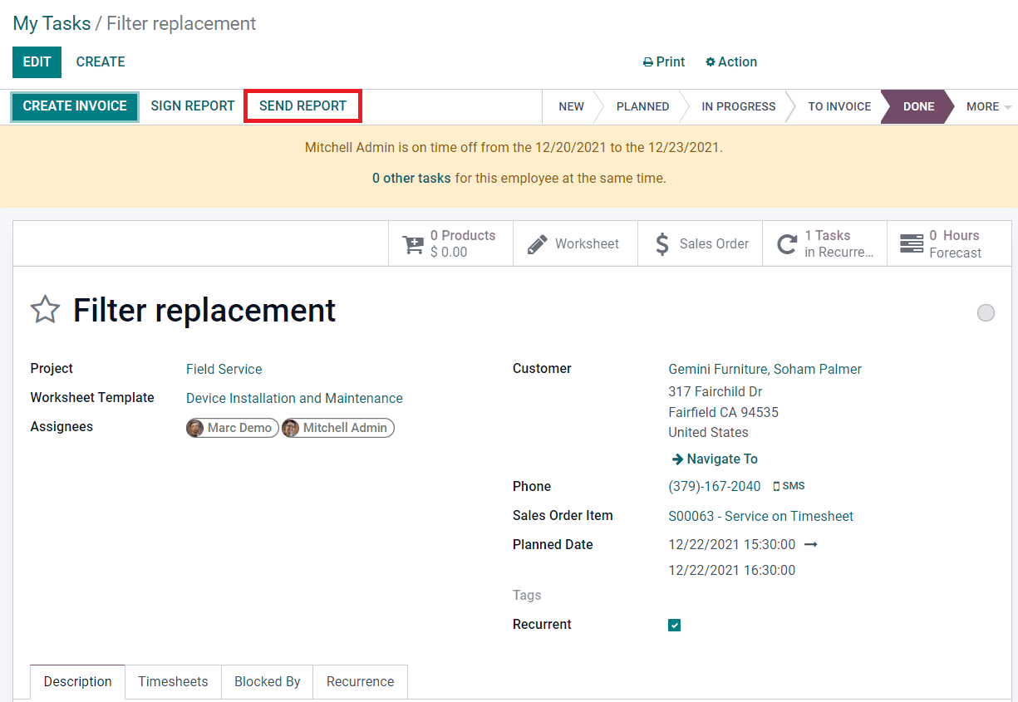Viewport: 1018px width, 702px height.
Task: Click the CREATE button
Action: 101,62
